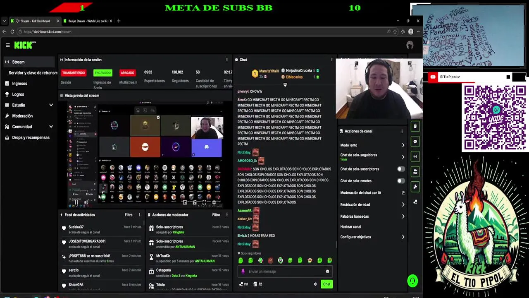This screenshot has width=529, height=298.
Task: Open the hamburger menu beside Kick logo
Action: (x=7, y=45)
